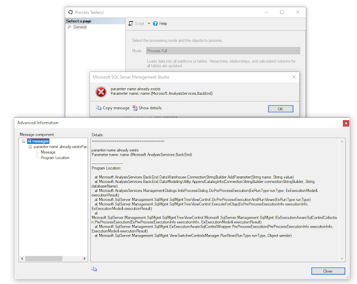Open the Mode combo box showing Process Full
357x284 pixels.
click(223, 51)
